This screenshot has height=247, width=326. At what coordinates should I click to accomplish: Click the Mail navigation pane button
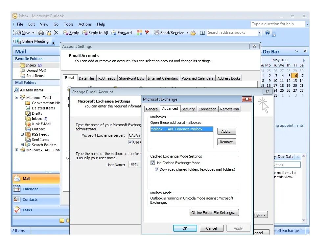[36, 179]
